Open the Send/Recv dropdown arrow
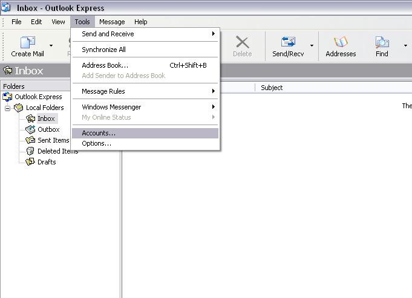 coord(312,46)
